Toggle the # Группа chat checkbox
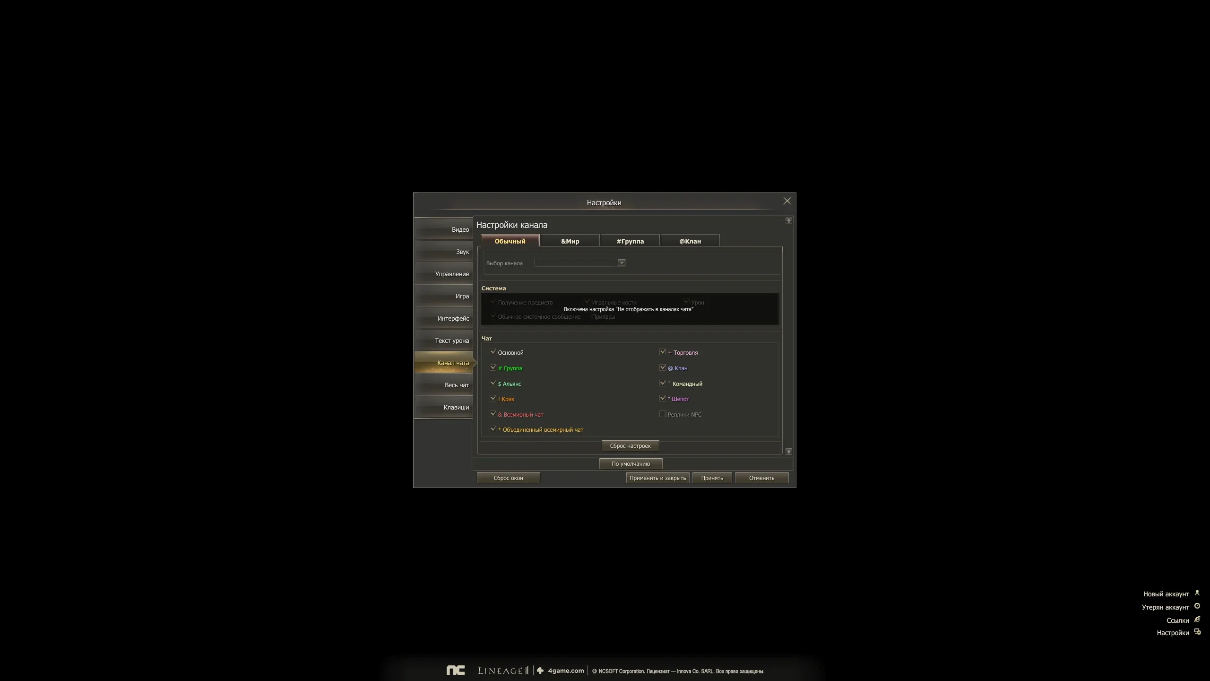 (x=493, y=367)
